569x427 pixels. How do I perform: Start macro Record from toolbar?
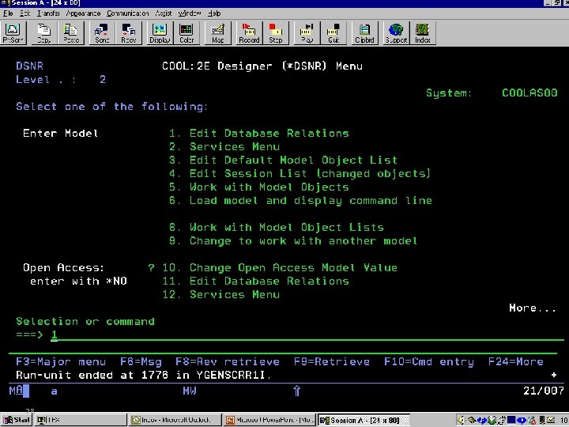[249, 33]
